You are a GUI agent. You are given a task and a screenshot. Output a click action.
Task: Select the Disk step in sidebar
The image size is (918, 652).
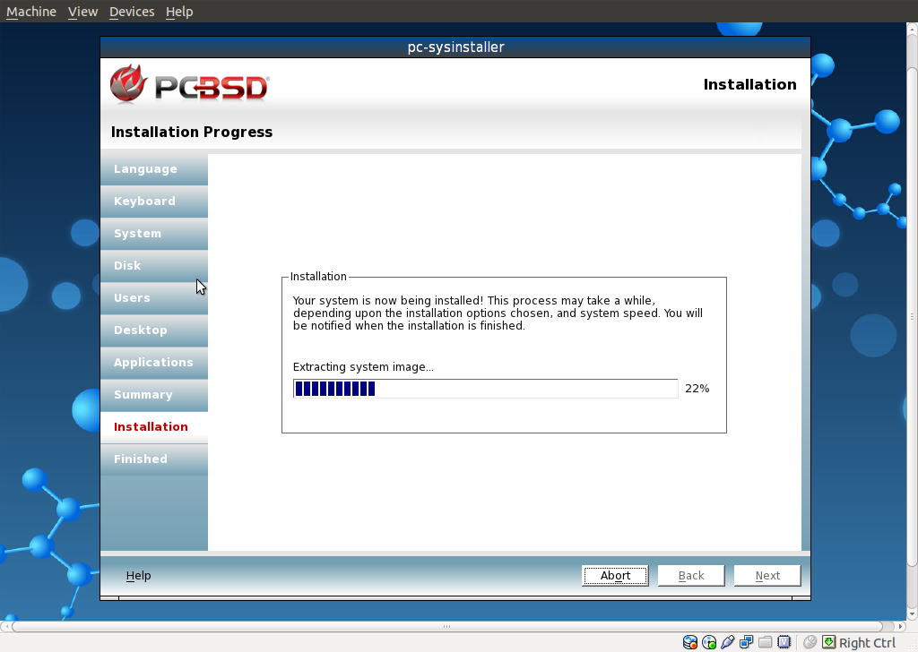[154, 265]
